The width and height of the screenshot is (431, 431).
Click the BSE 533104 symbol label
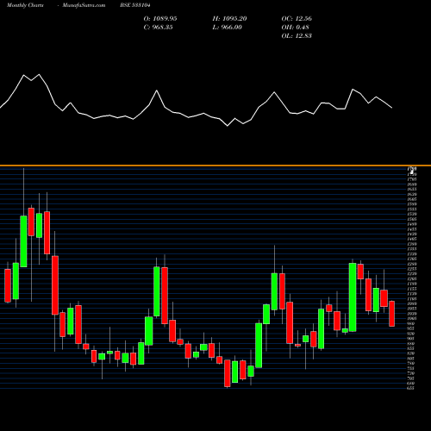coord(135,5)
